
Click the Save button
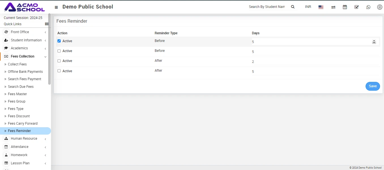pyautogui.click(x=372, y=86)
